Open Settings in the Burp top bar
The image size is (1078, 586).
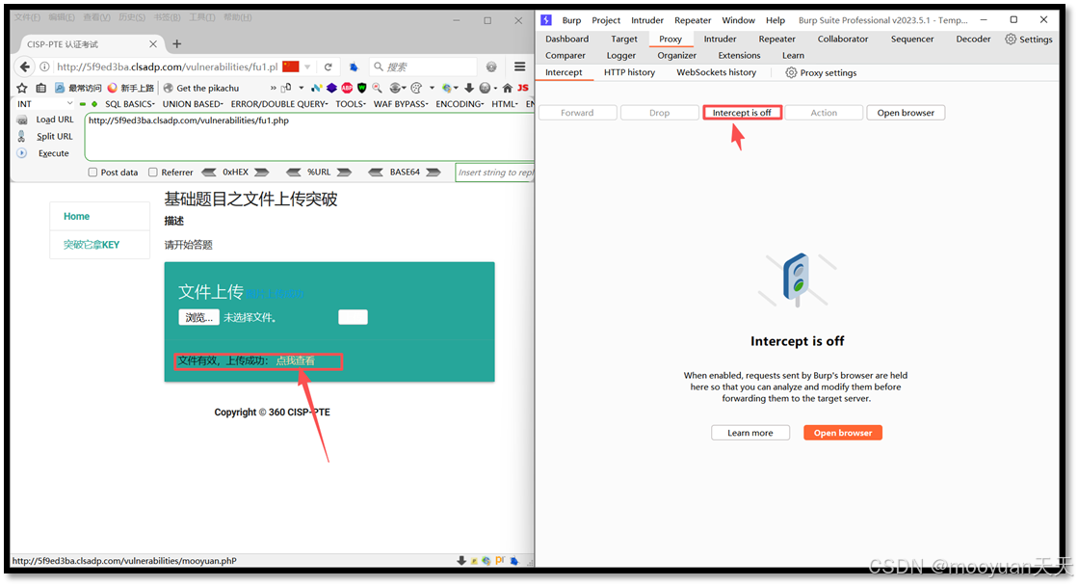(1029, 40)
